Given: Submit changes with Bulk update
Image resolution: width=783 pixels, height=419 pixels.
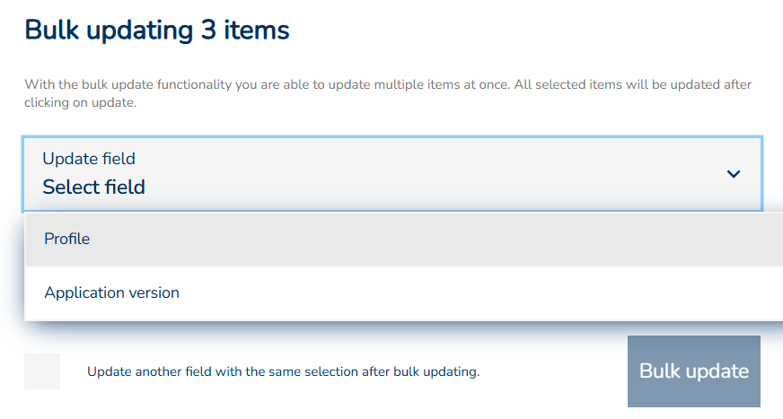Looking at the screenshot, I should tap(693, 371).
